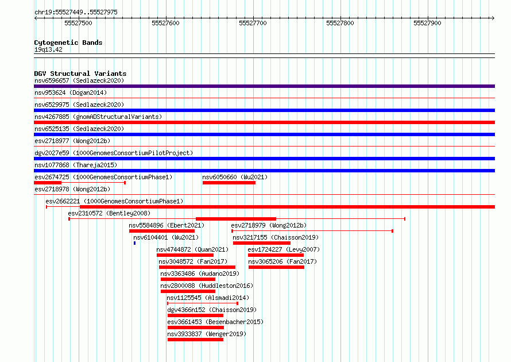Open the nsv6050660 (Wu2021) label
This screenshot has width=511, height=362.
click(x=235, y=177)
